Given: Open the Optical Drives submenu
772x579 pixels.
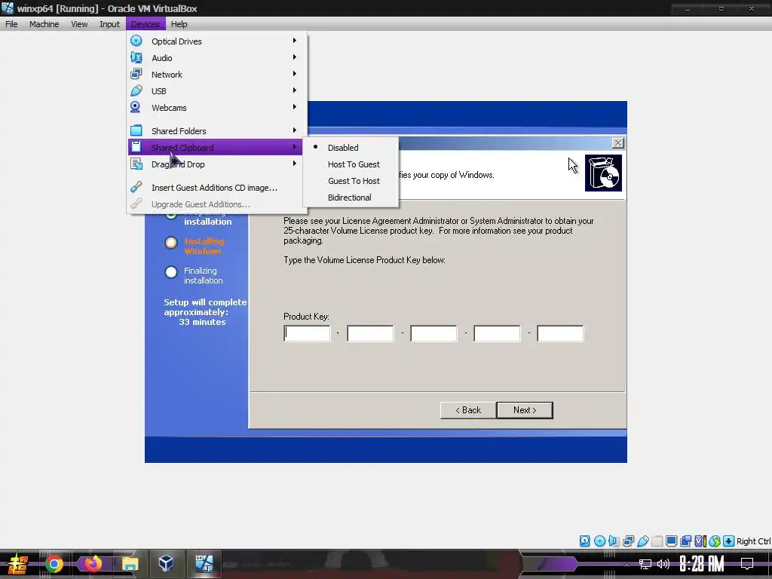Looking at the screenshot, I should pyautogui.click(x=216, y=41).
